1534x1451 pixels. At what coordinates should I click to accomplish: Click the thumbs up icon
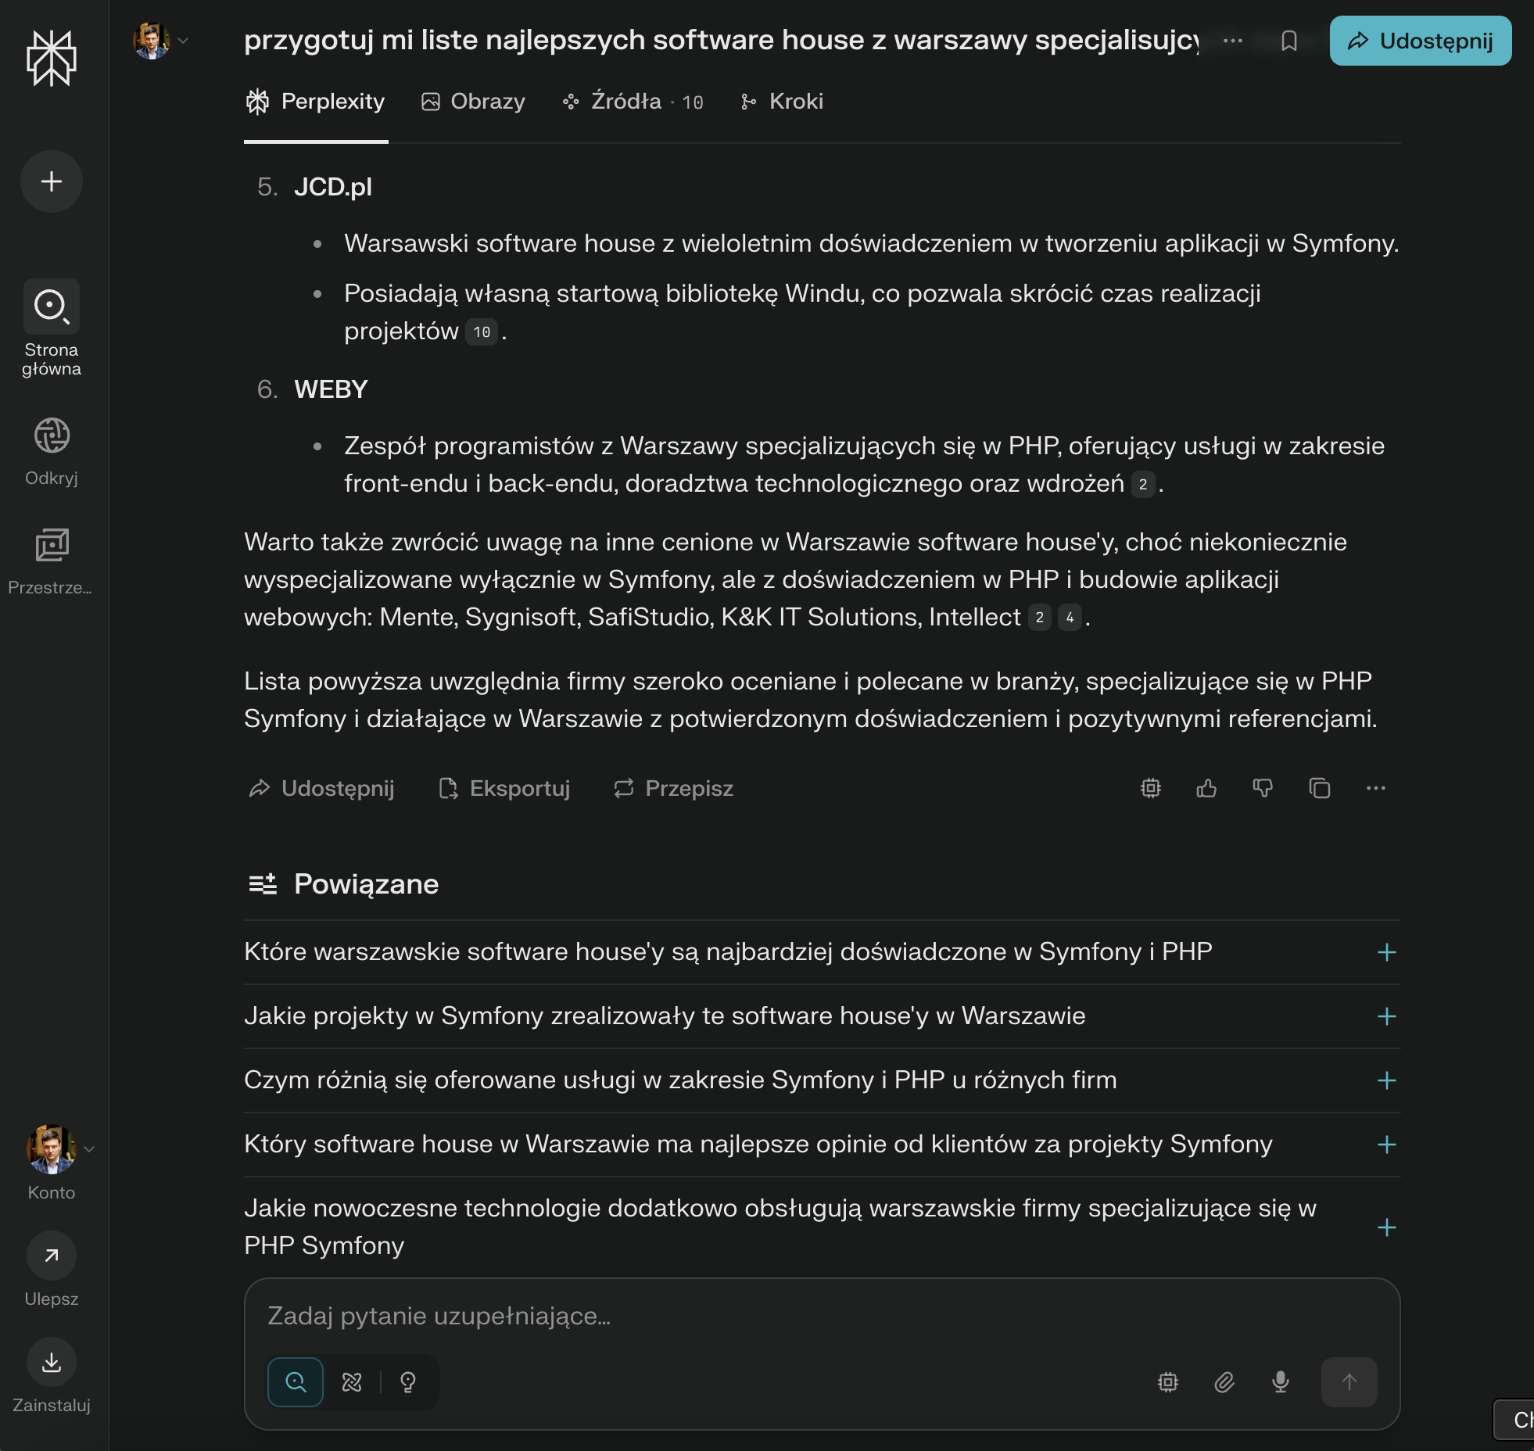1206,788
